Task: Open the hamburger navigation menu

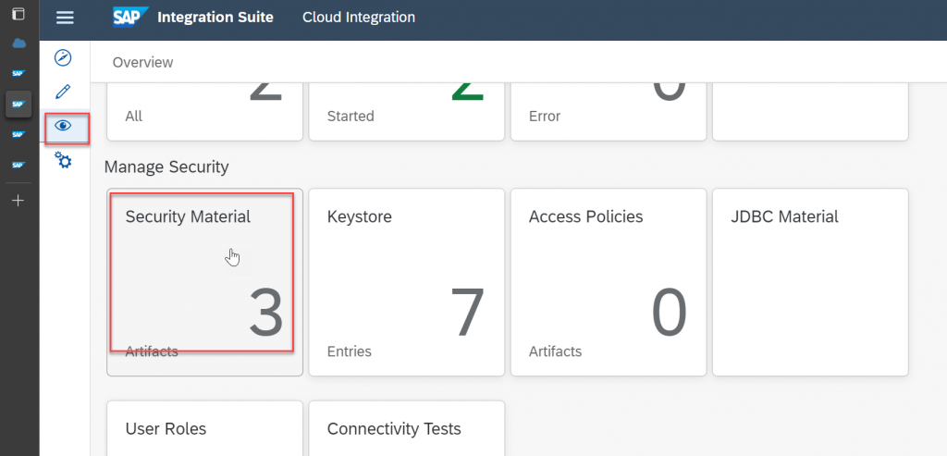Action: tap(65, 18)
